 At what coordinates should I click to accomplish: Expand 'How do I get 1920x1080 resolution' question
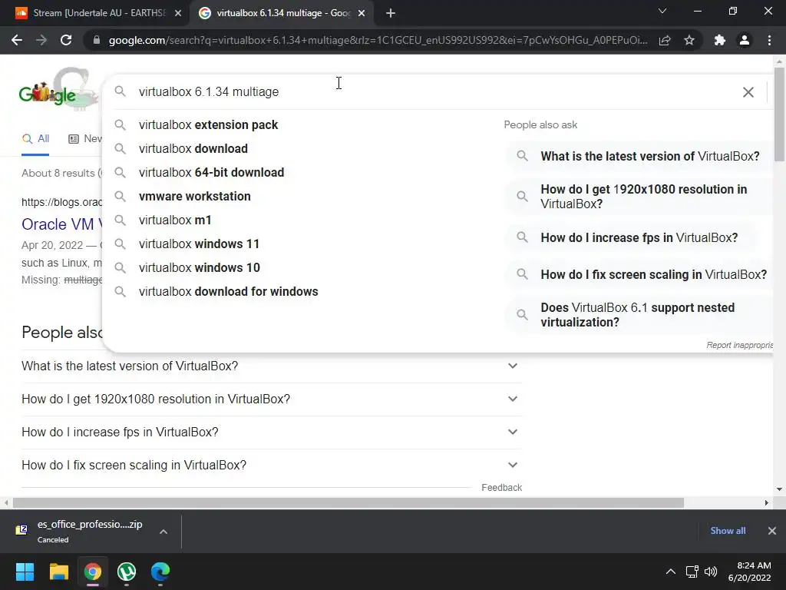(x=271, y=399)
